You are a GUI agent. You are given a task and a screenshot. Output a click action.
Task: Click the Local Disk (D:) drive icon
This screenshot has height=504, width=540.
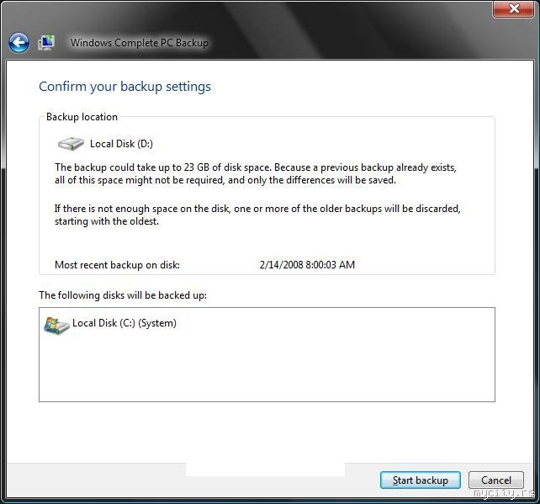pos(71,144)
